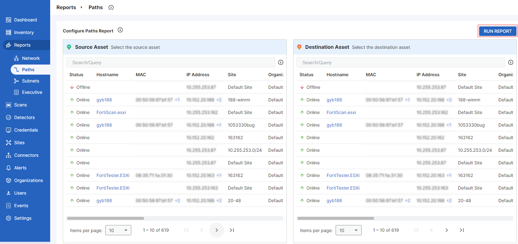Go to next page in Source Asset table
The image size is (518, 244).
click(217, 230)
